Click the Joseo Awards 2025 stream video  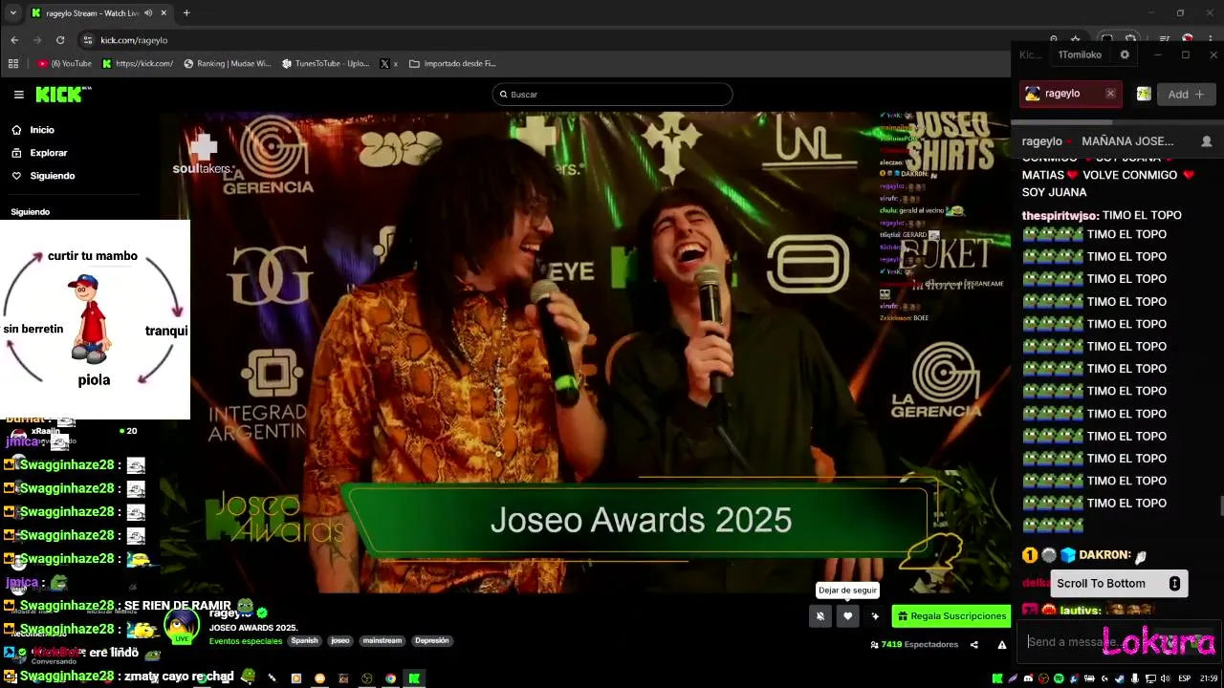coord(585,354)
